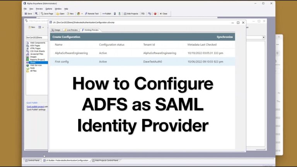Open Web Projects from the toolbar

point(131,14)
